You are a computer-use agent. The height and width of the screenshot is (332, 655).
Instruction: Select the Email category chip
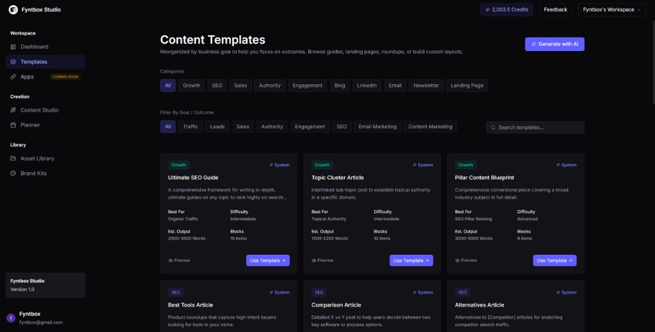click(395, 86)
